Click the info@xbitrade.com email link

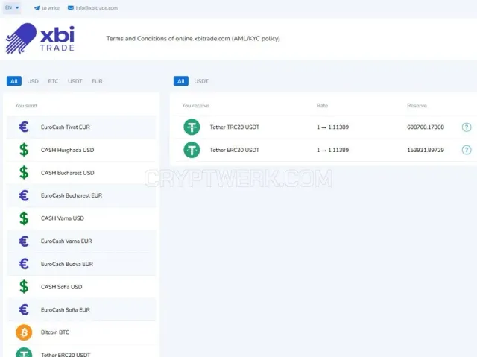(96, 8)
